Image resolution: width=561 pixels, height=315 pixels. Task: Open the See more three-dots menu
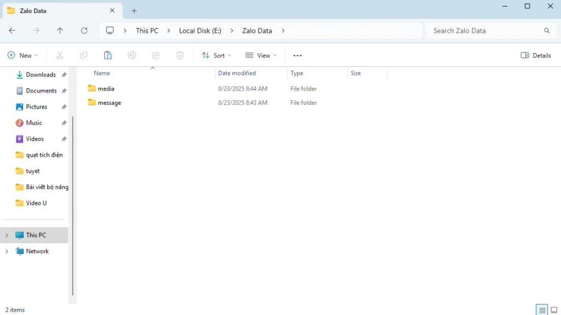[297, 55]
